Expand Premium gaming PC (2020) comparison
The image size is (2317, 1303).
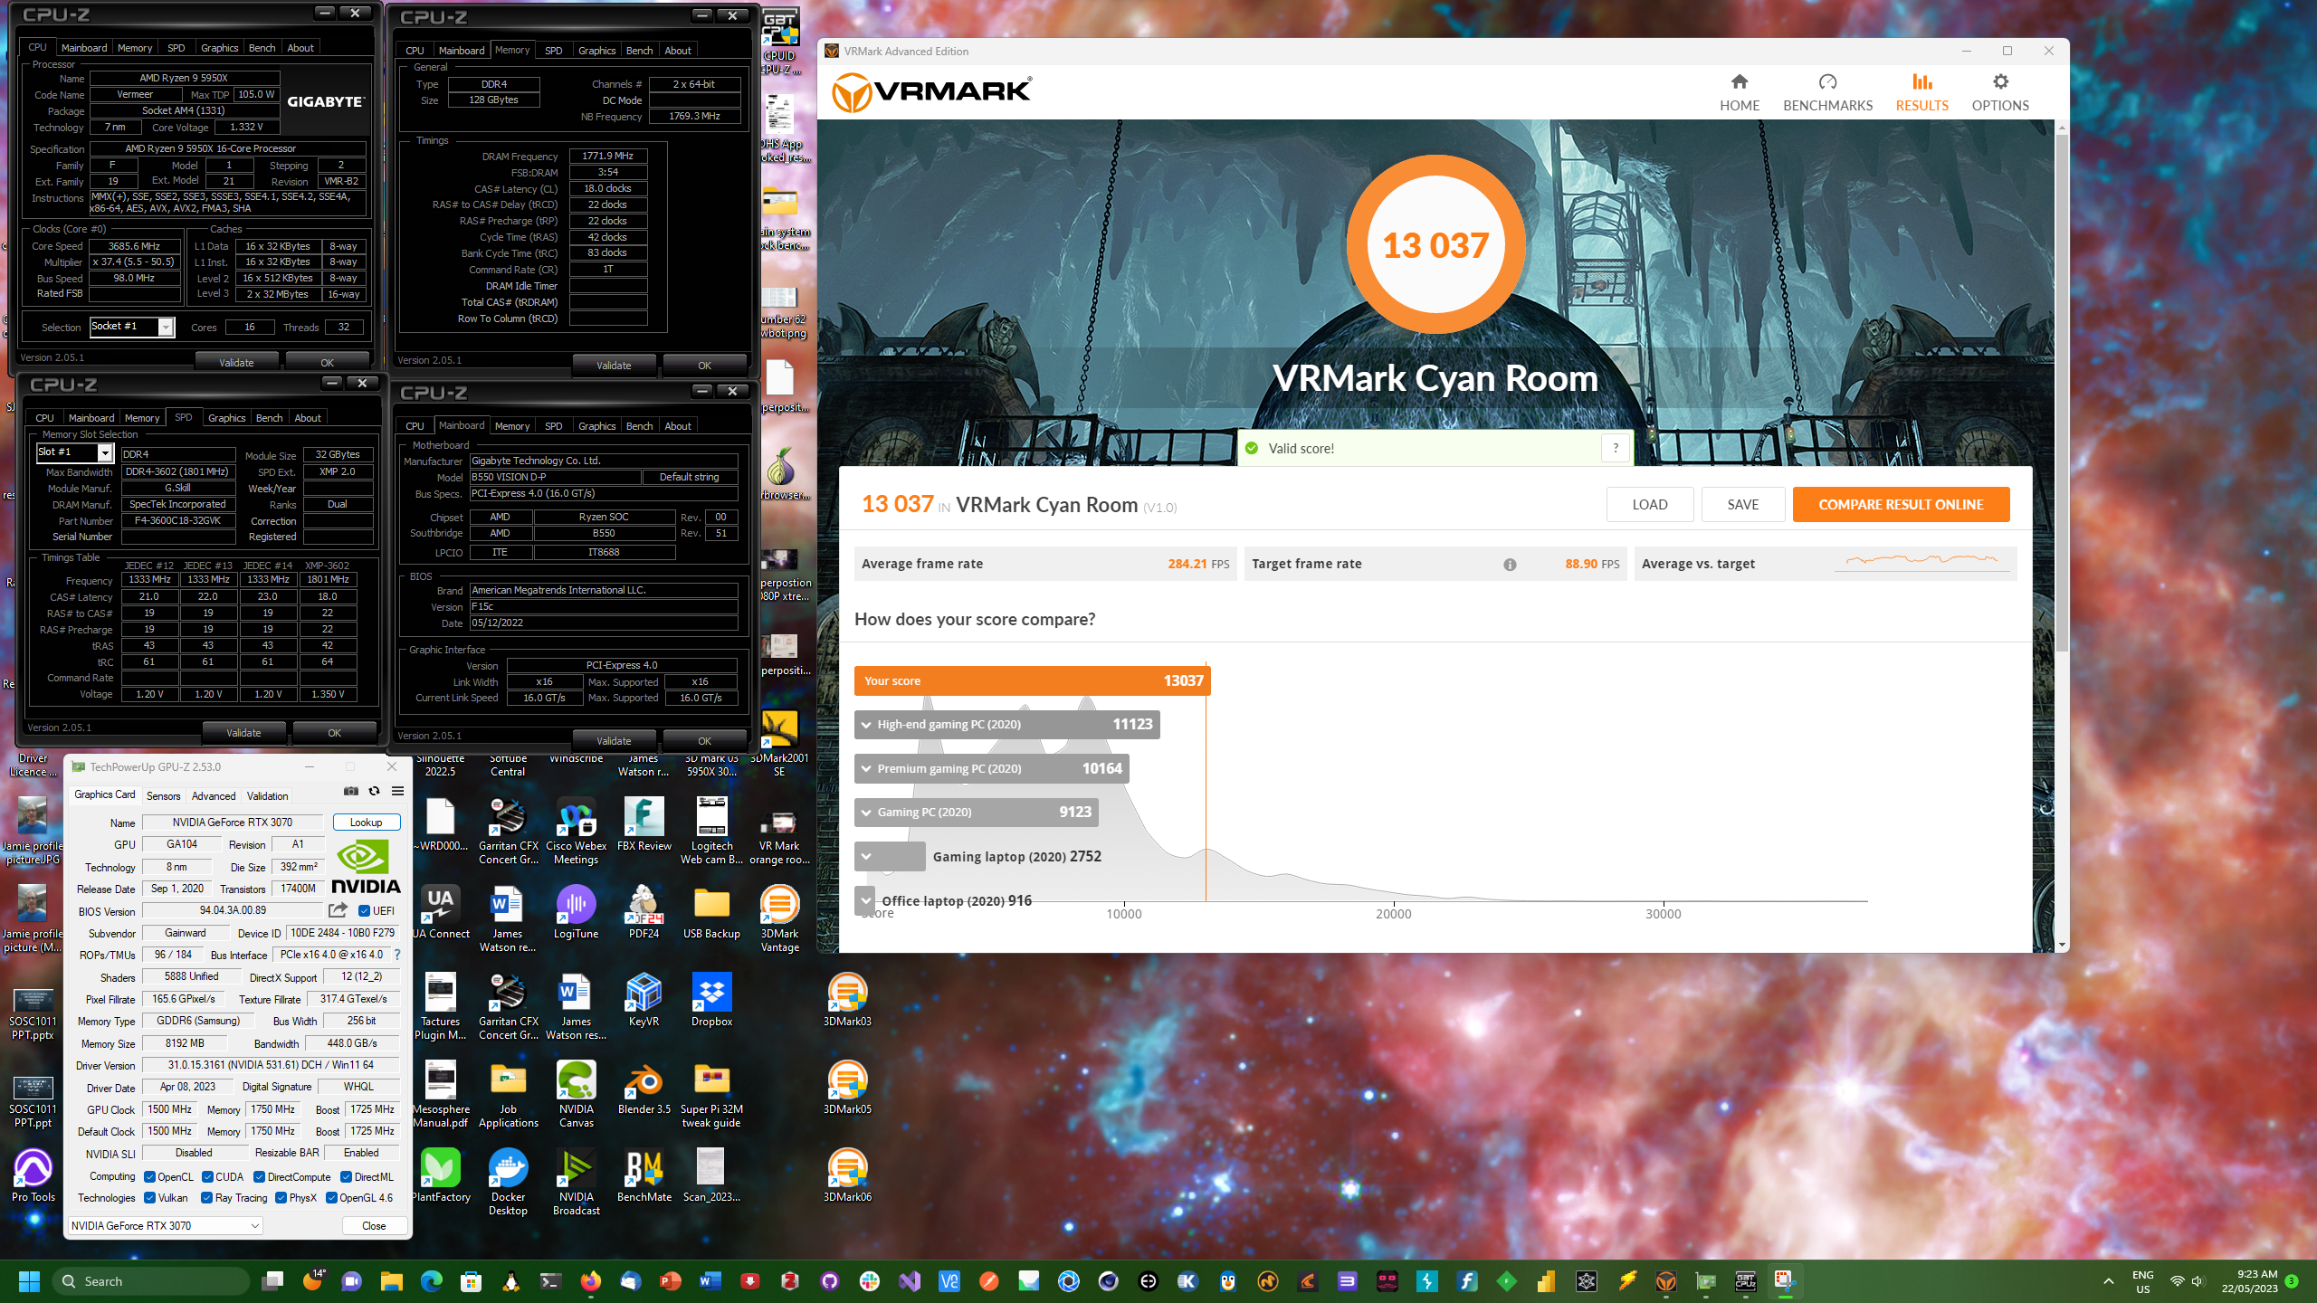(x=866, y=769)
